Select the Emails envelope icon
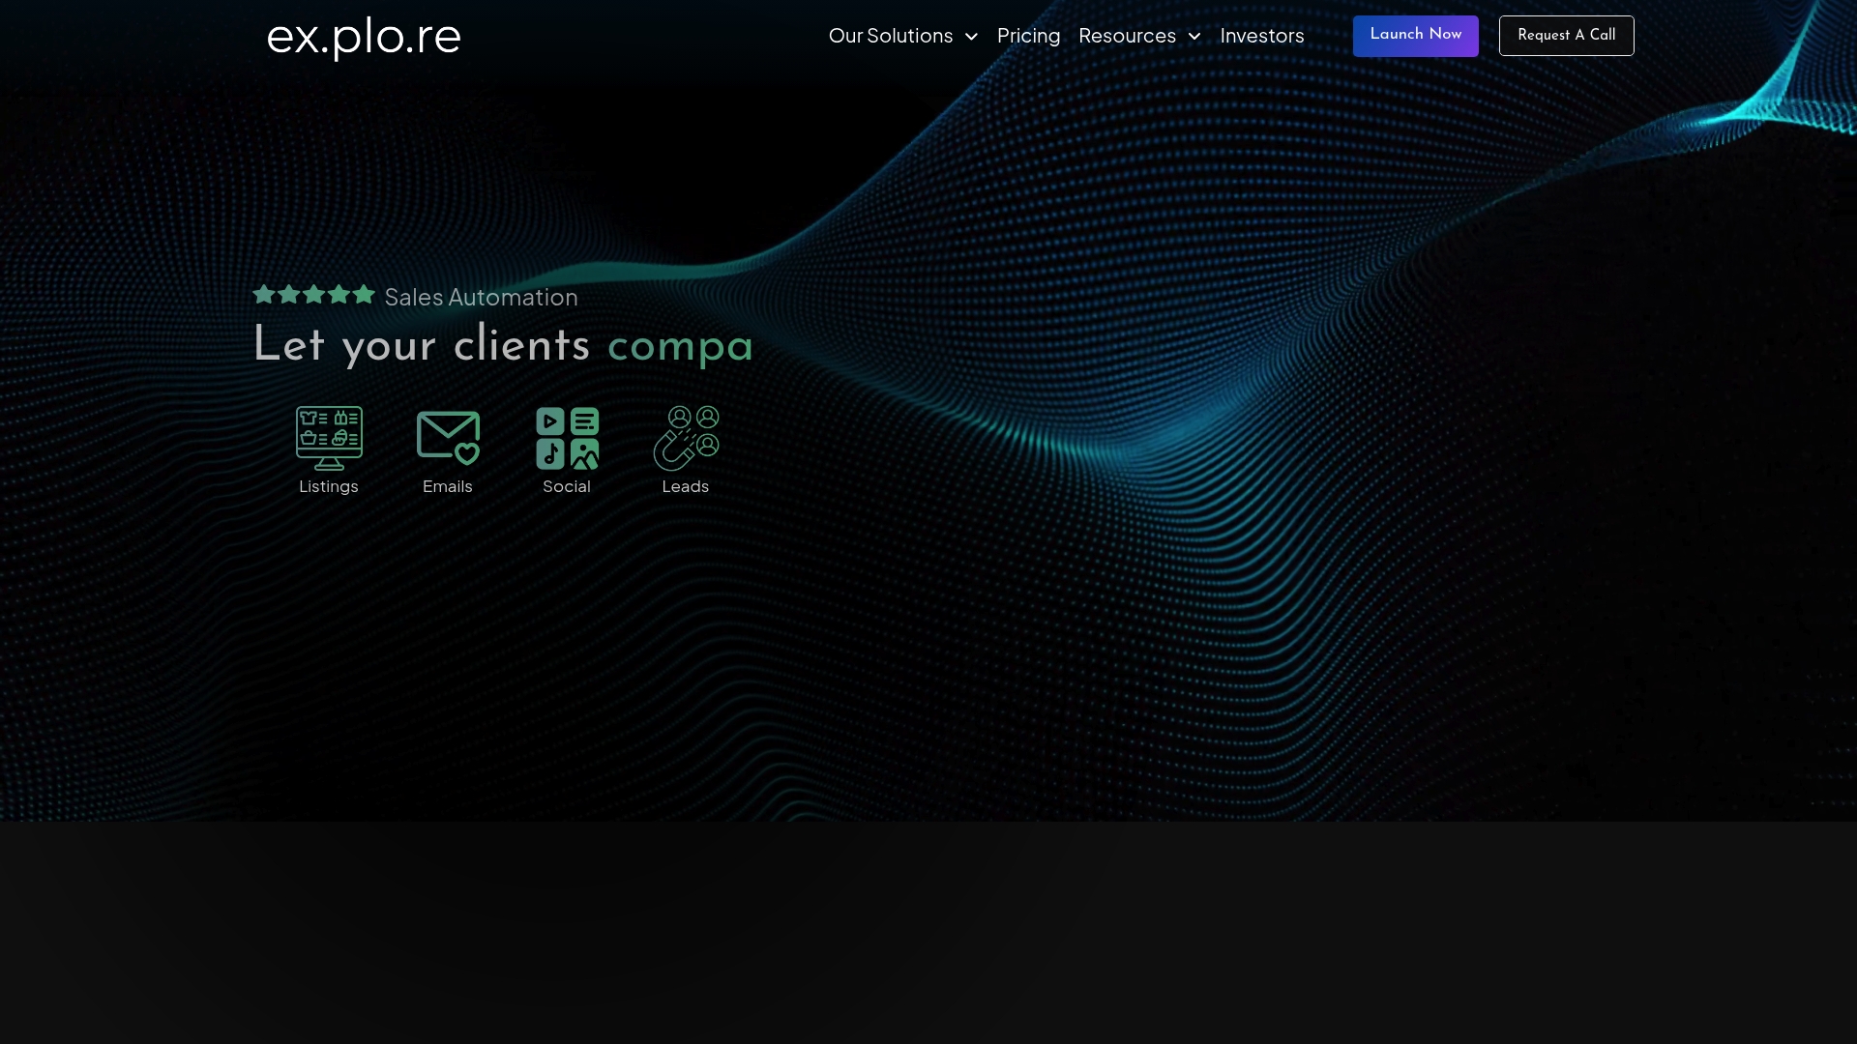The image size is (1857, 1044). (x=448, y=438)
